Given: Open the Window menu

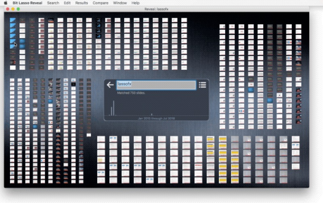Looking at the screenshot, I should click(120, 3).
